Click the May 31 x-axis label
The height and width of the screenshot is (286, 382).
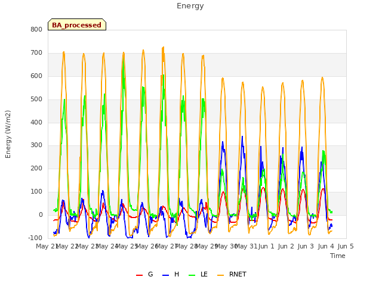[247, 246]
